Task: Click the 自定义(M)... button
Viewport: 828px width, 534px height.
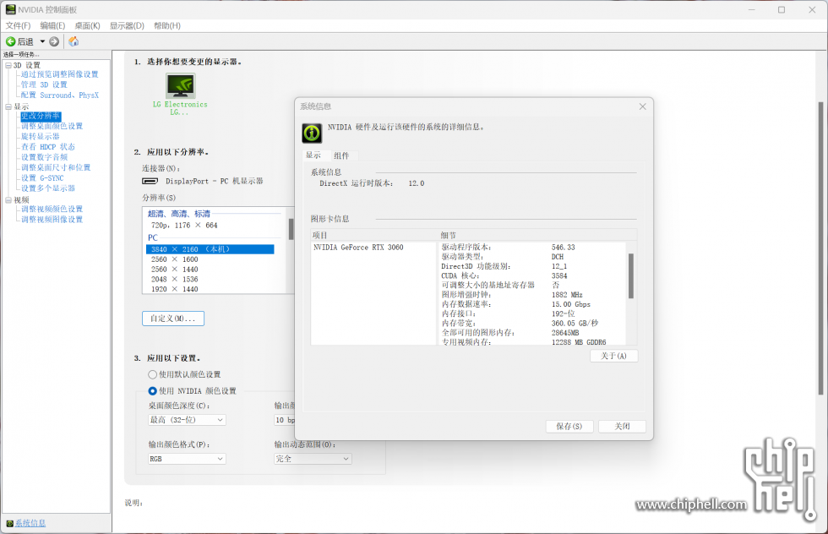Action: [x=173, y=319]
